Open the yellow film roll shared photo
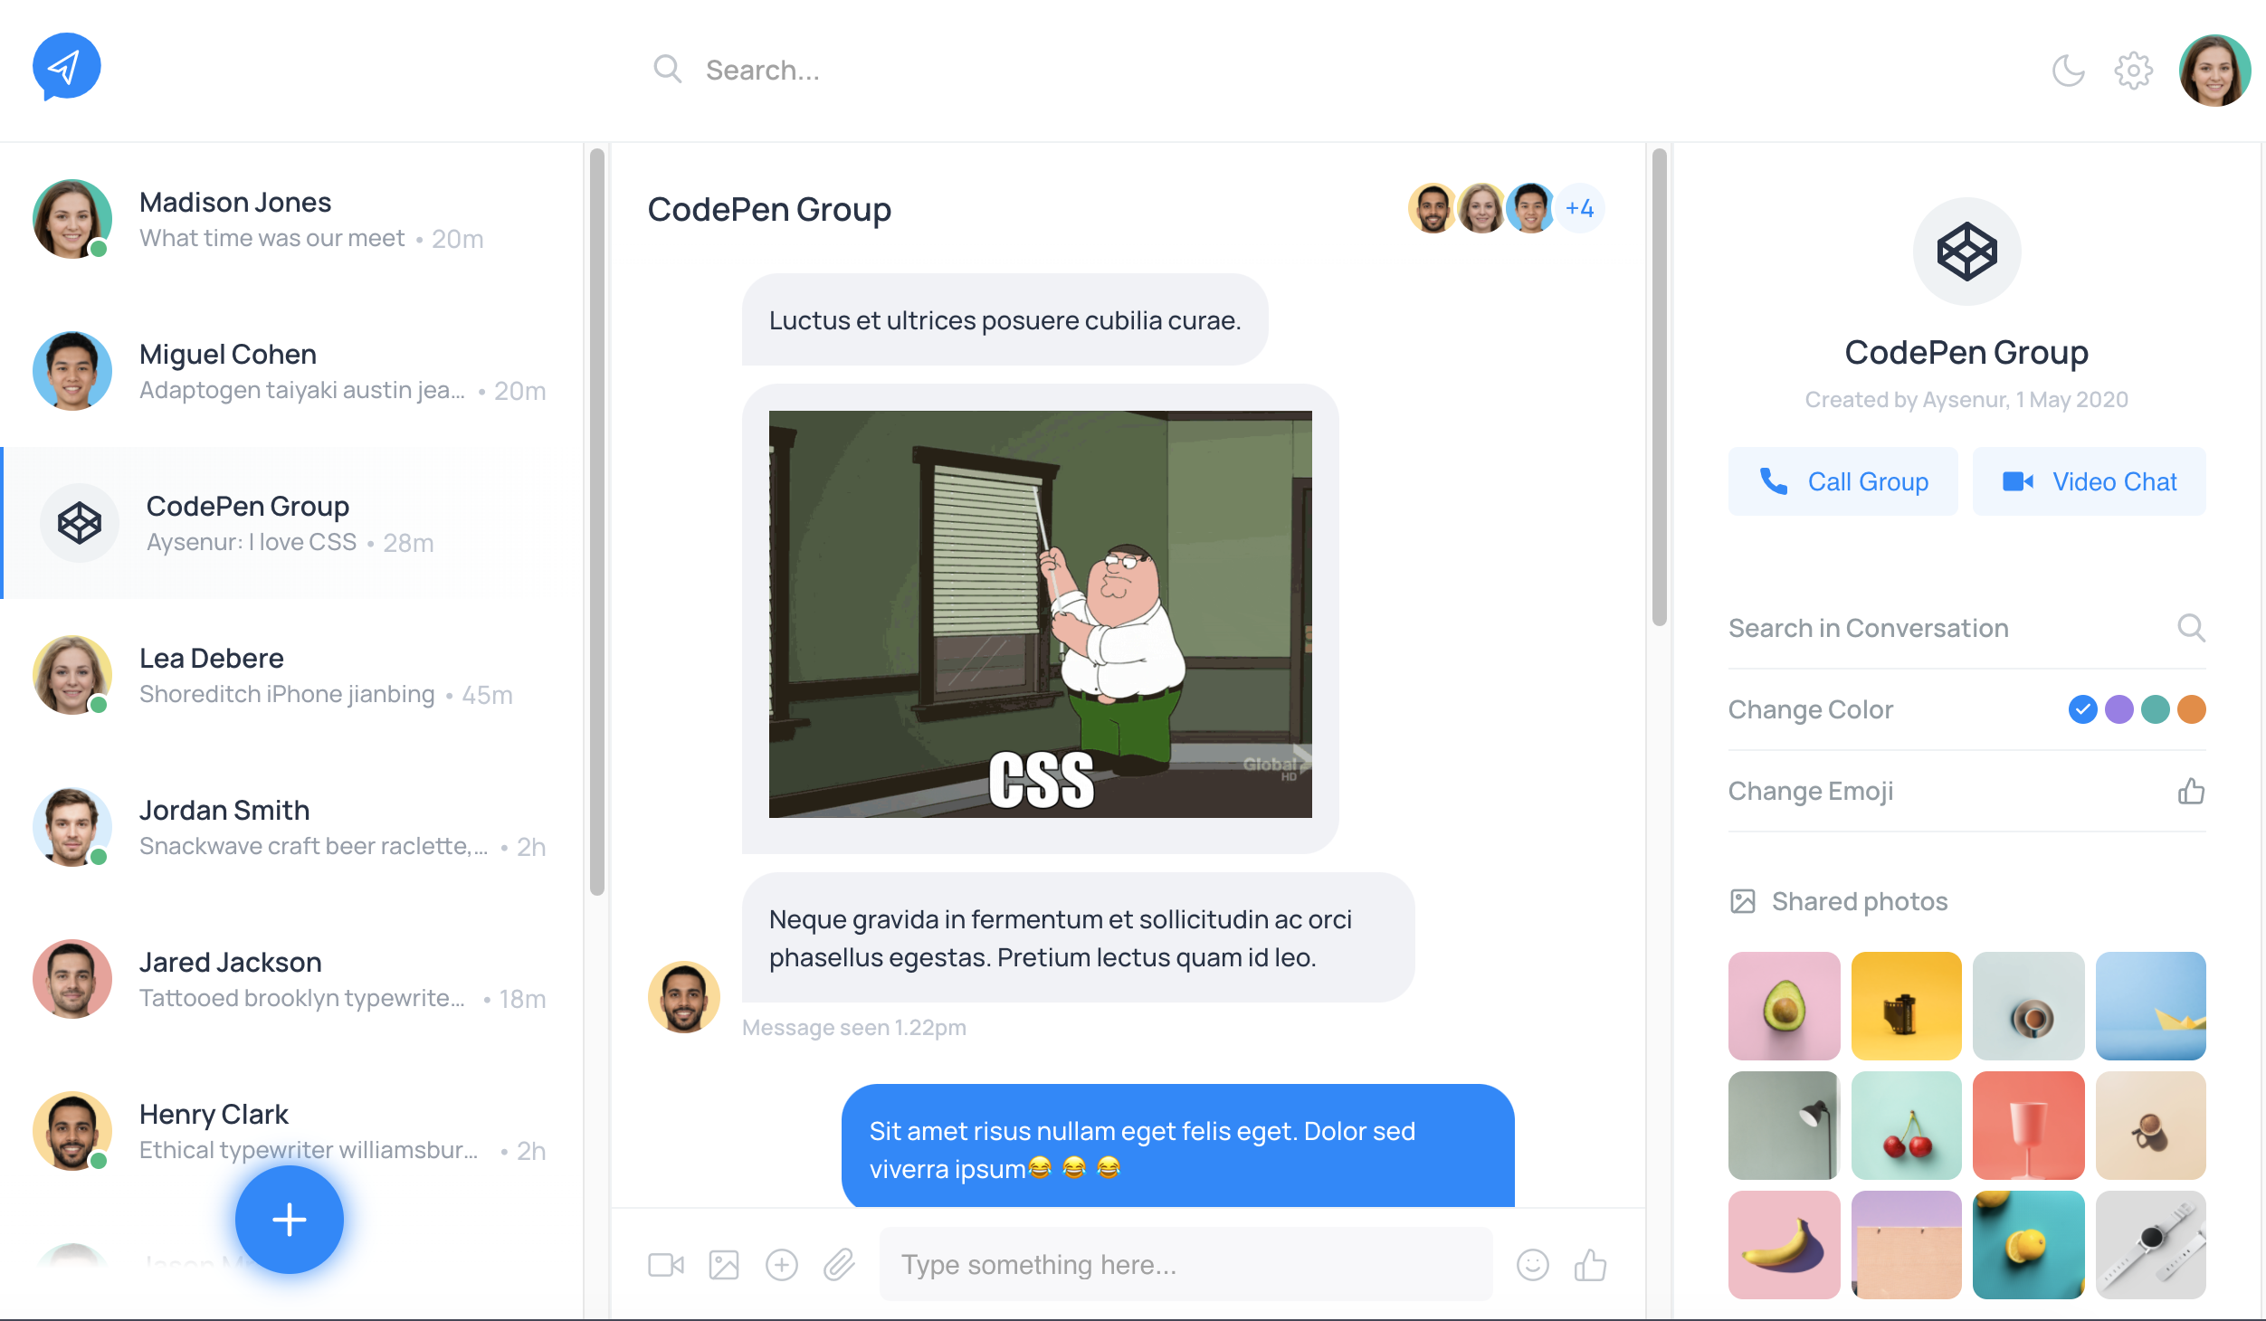 [1906, 1006]
